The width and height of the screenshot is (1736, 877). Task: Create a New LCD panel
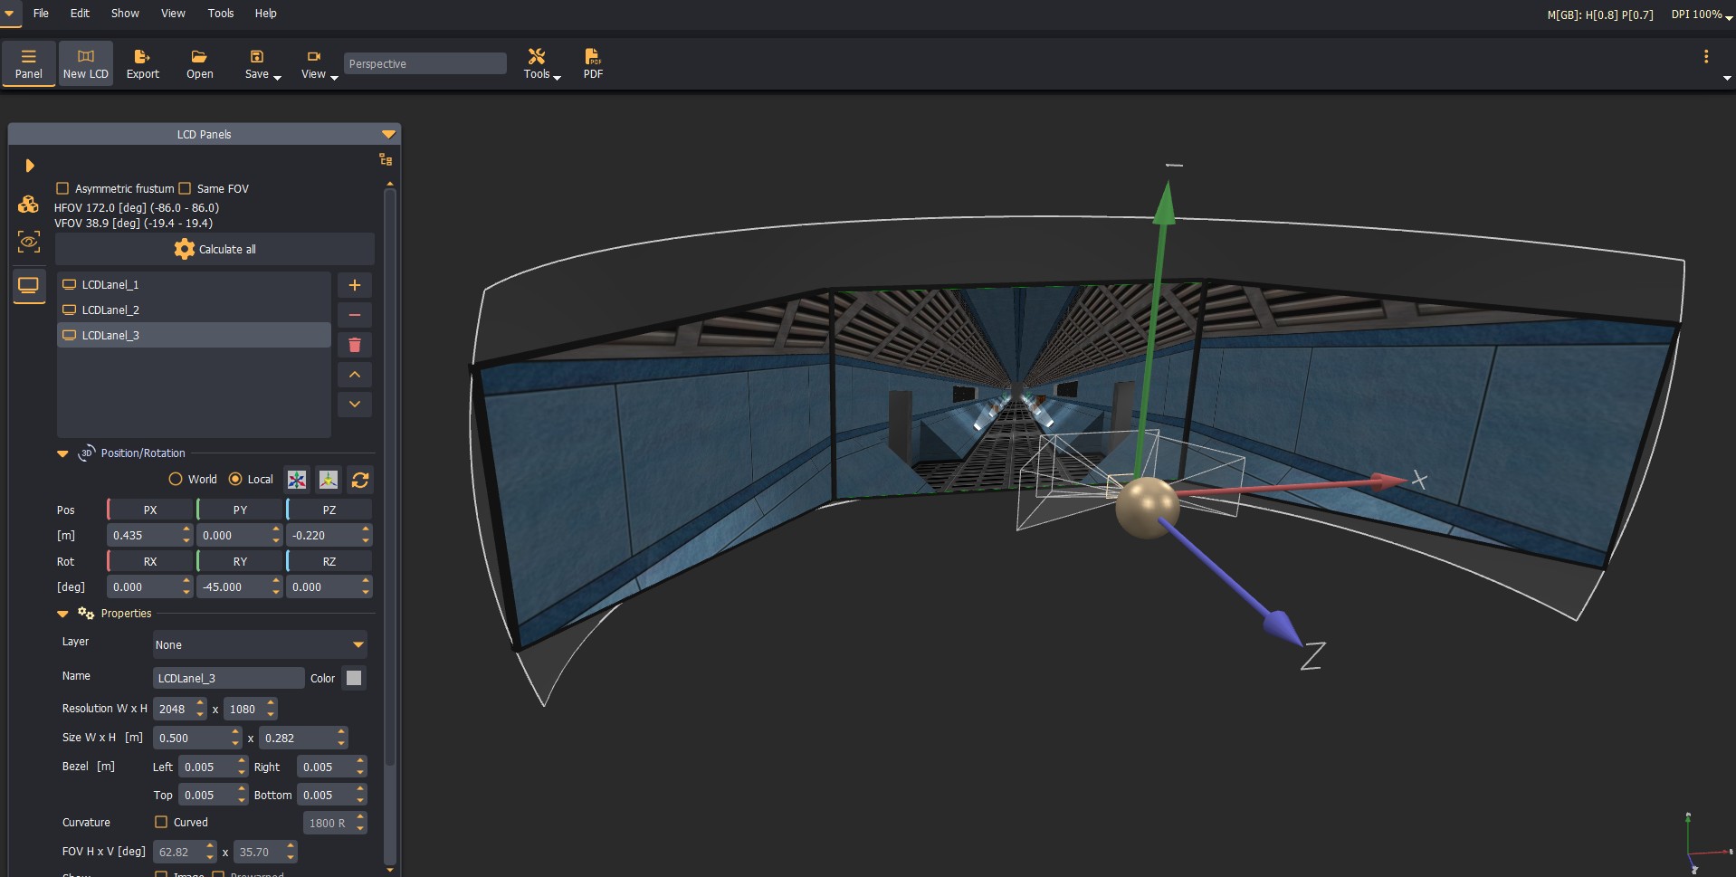[86, 63]
